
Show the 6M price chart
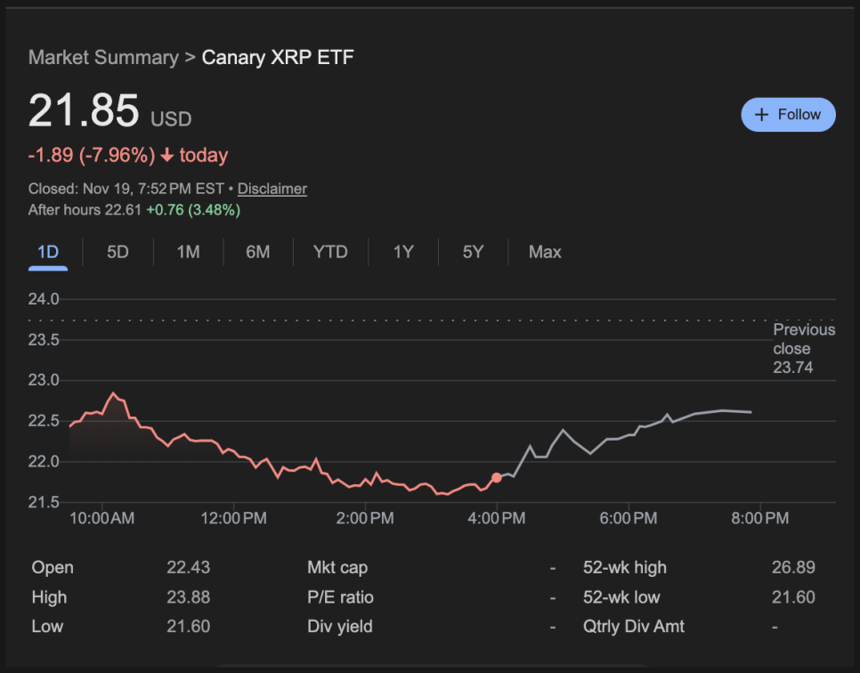tap(258, 252)
